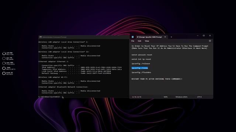This screenshot has width=236, height=132.
Task: Click 'Ethernet adapter Bluetooth Network Connection:' heading
Action: [63, 87]
